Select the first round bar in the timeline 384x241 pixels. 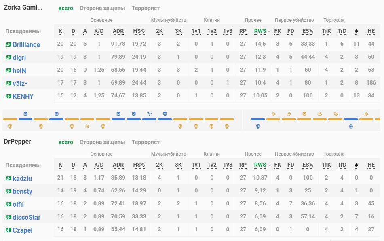(x=10, y=119)
